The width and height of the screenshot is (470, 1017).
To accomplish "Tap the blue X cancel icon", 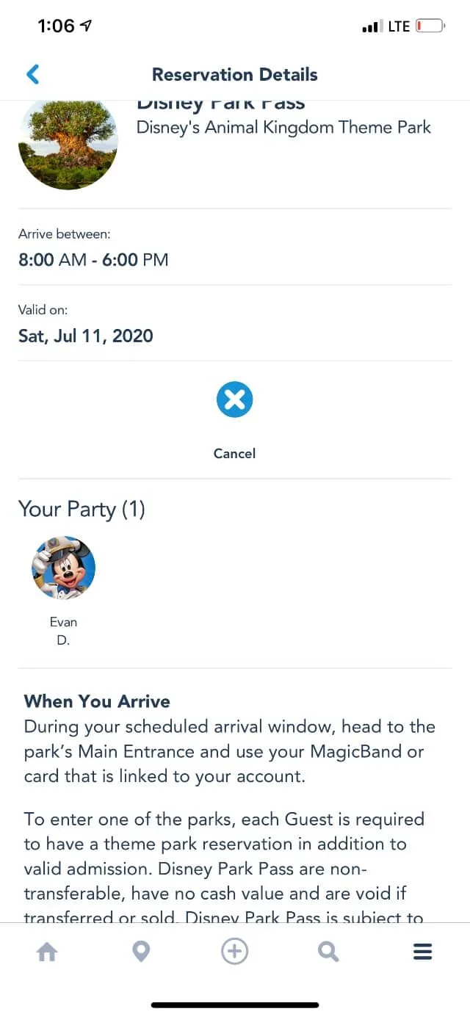I will click(234, 400).
